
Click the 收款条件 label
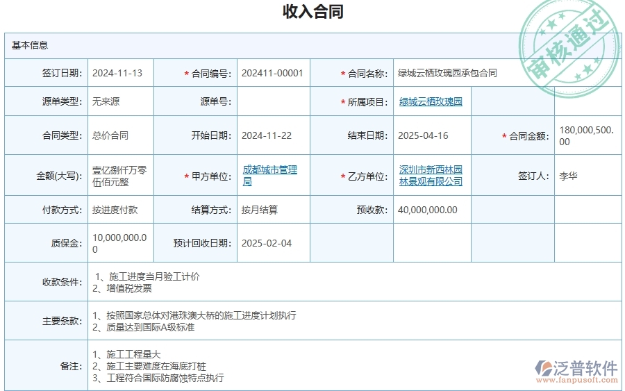click(x=62, y=282)
